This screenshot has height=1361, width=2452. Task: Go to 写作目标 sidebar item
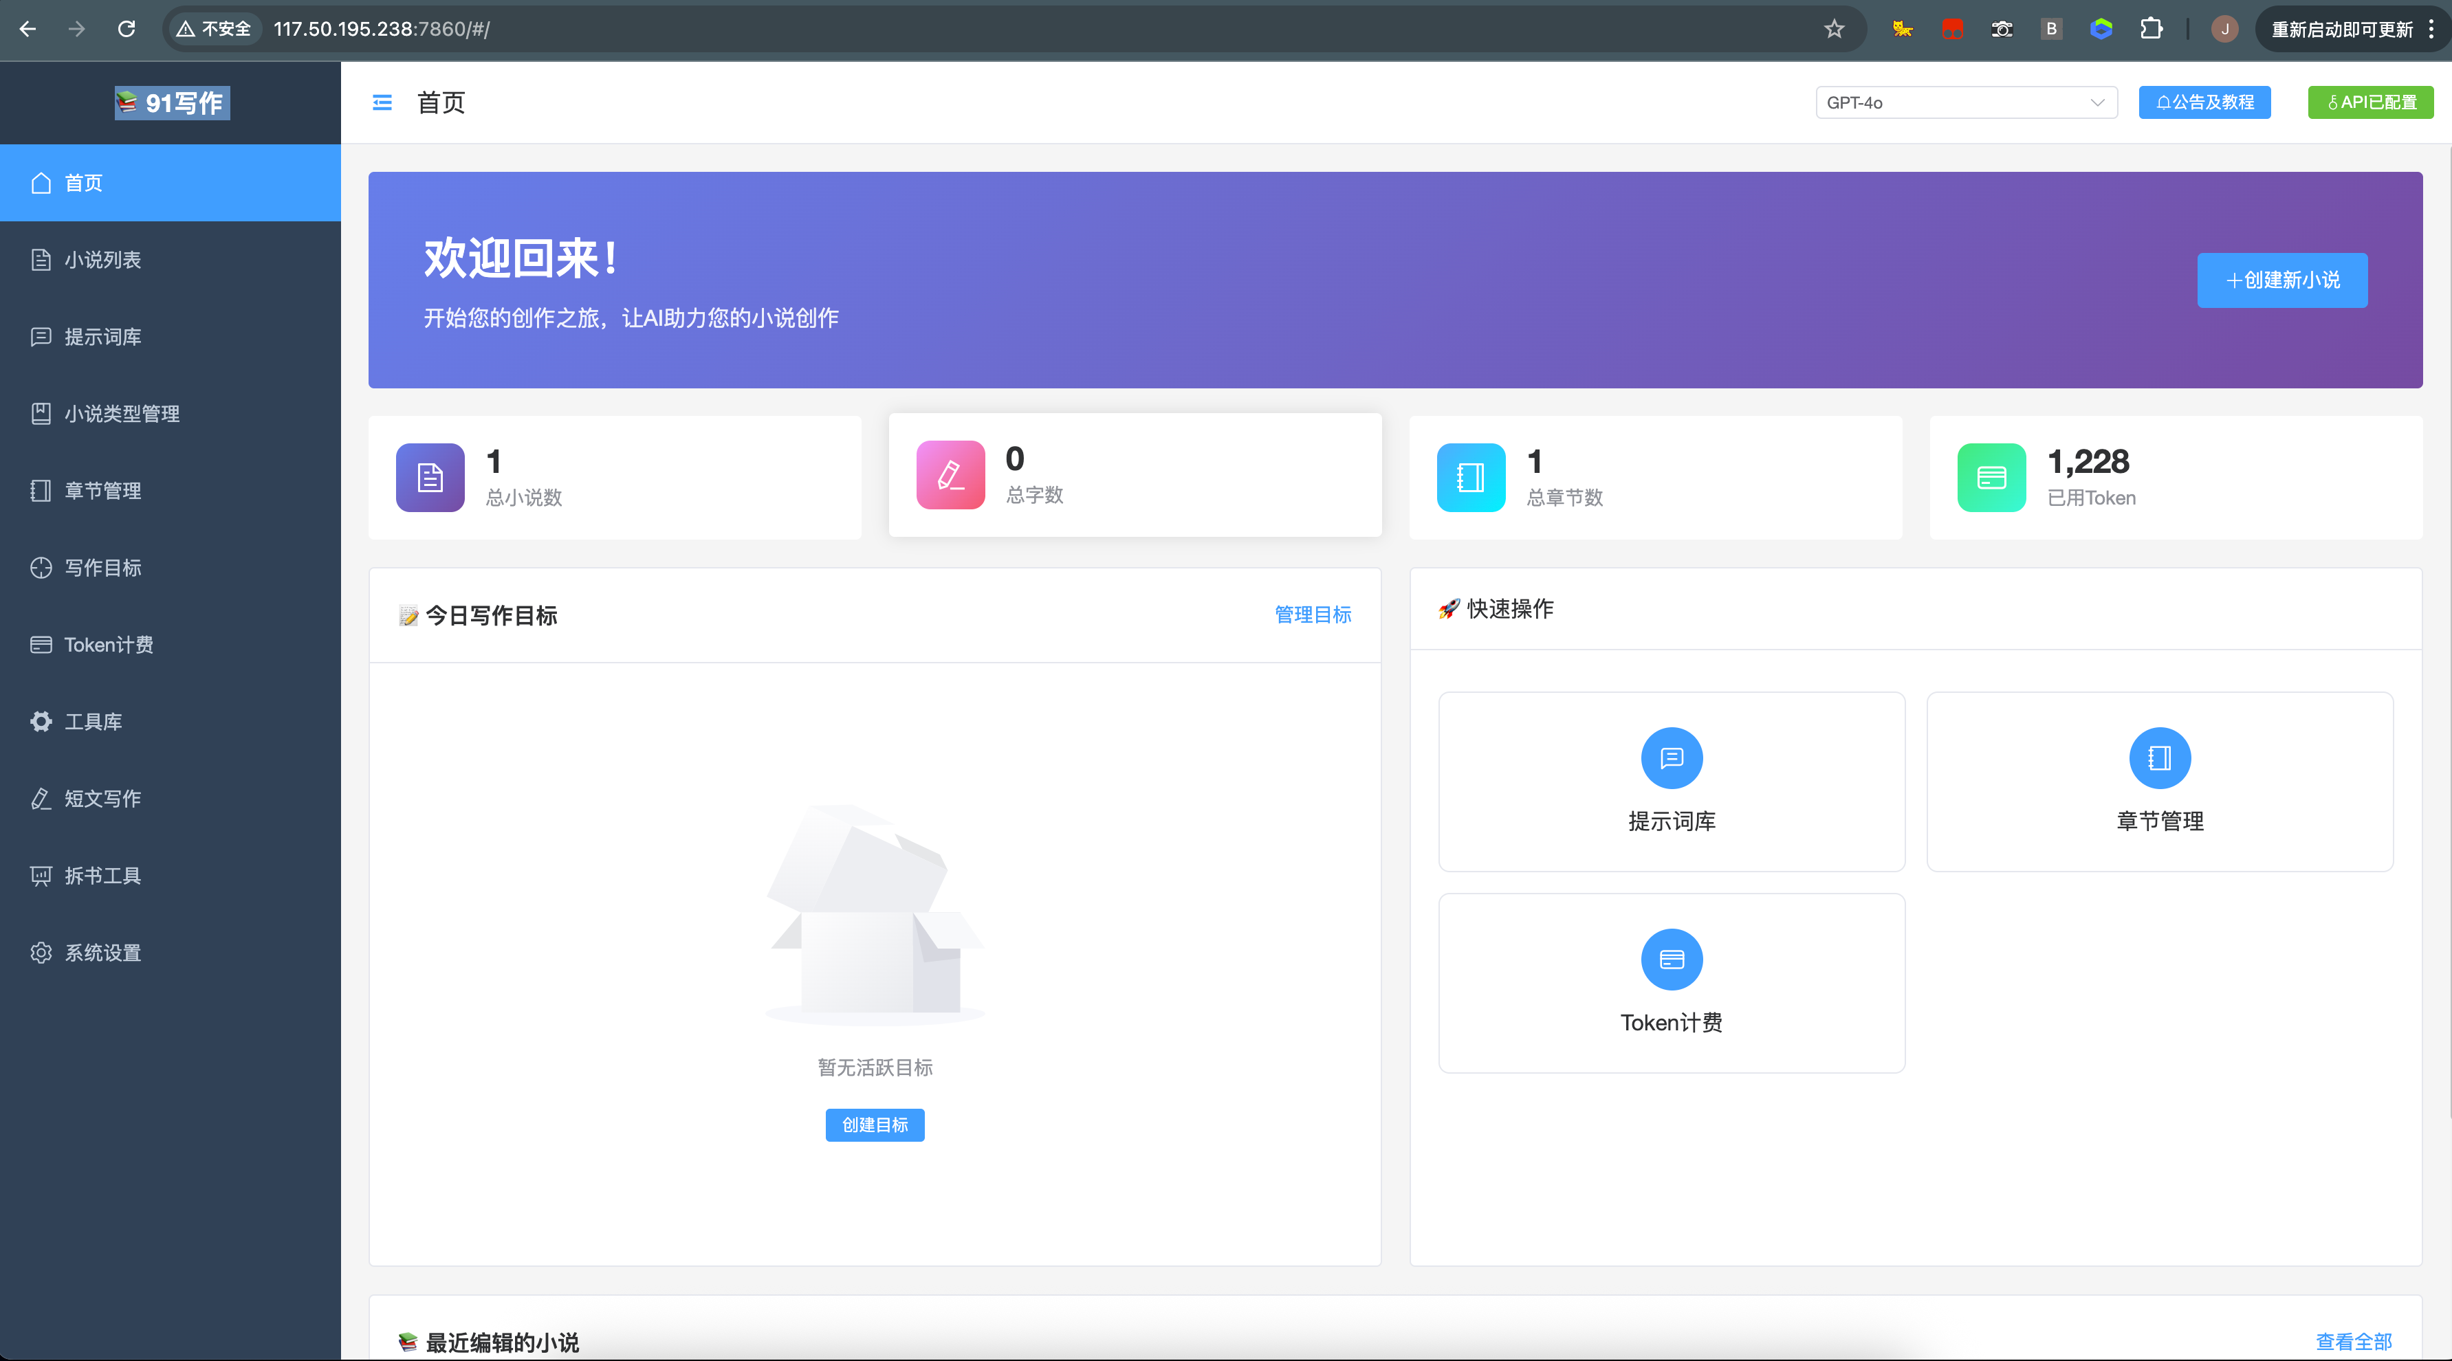103,568
